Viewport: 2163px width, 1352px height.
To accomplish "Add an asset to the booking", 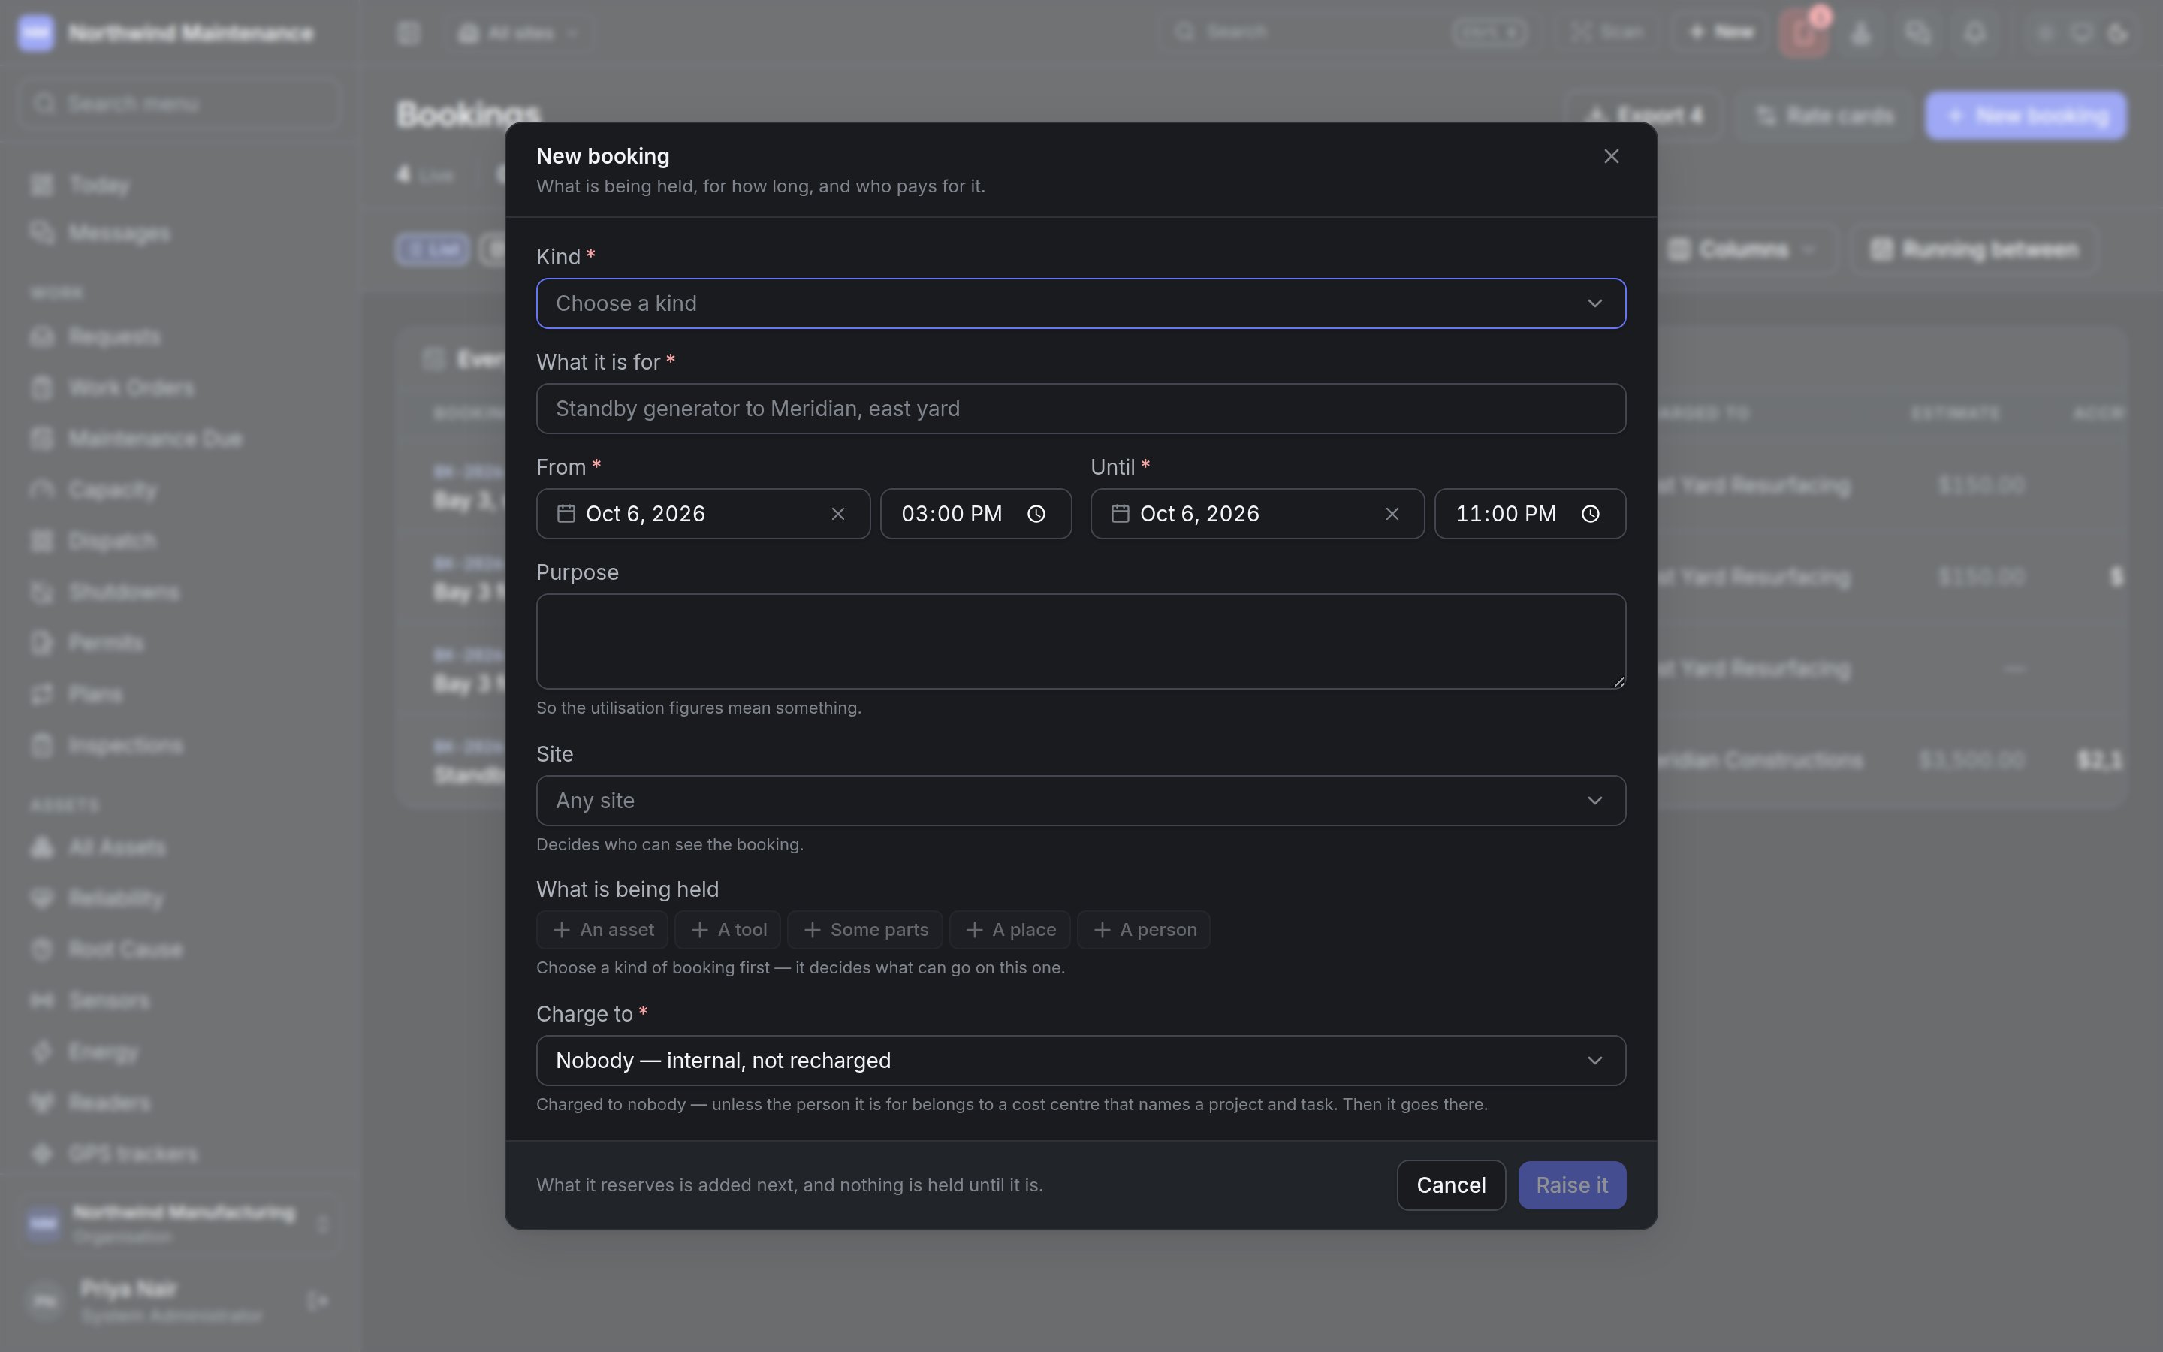I will [602, 930].
